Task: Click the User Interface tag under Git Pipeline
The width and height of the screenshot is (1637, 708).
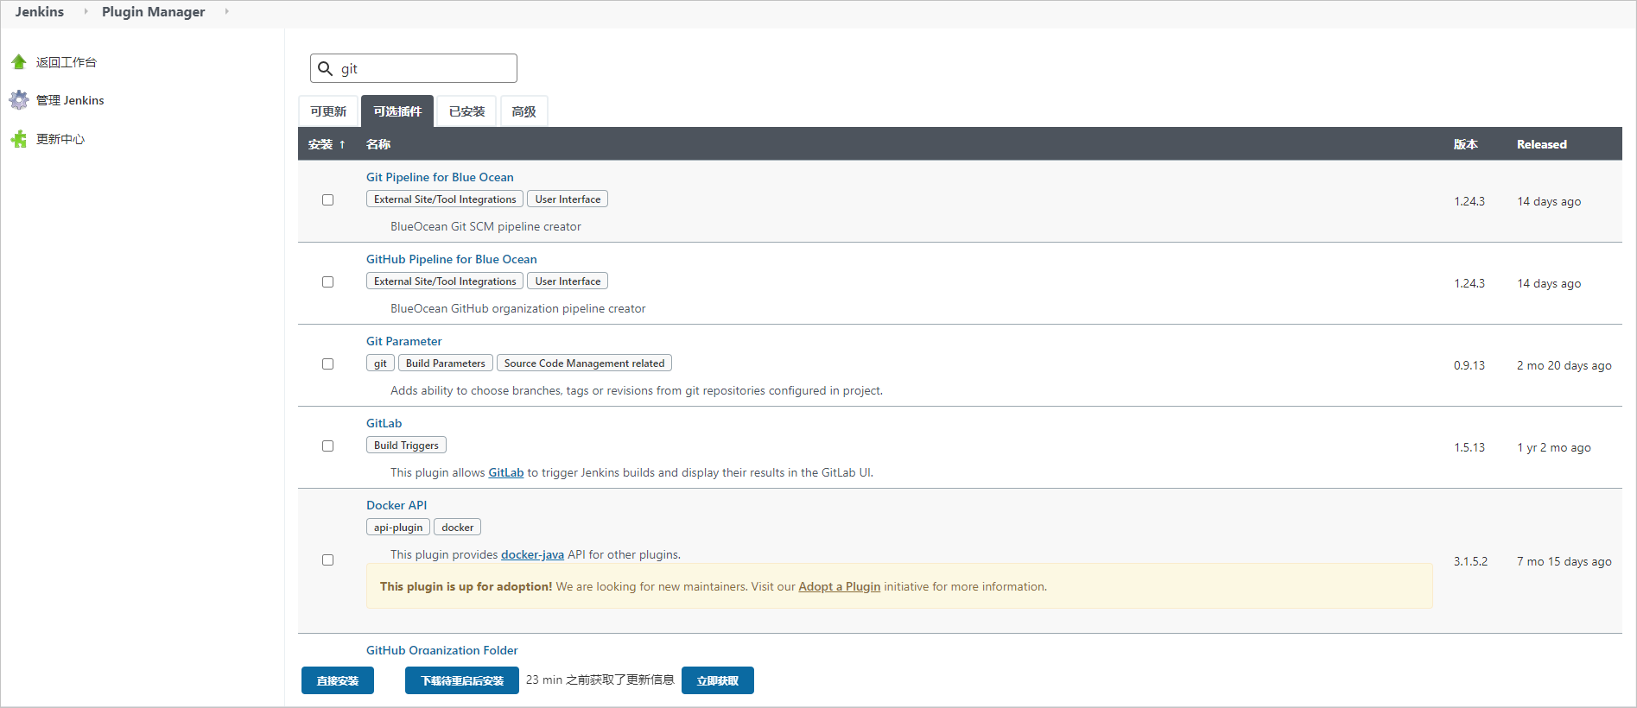Action: [x=568, y=199]
